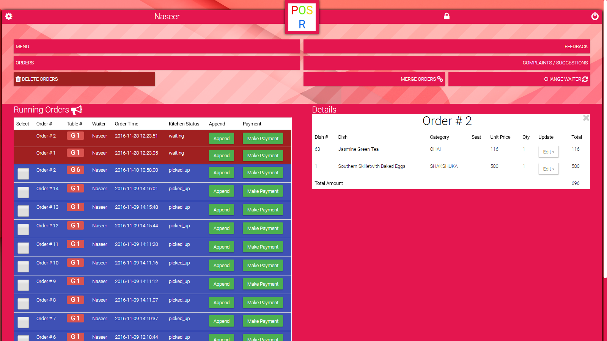Screen dimensions: 607x341
Task: Click the megaphone icon beside Running Orders
Action: 77,110
